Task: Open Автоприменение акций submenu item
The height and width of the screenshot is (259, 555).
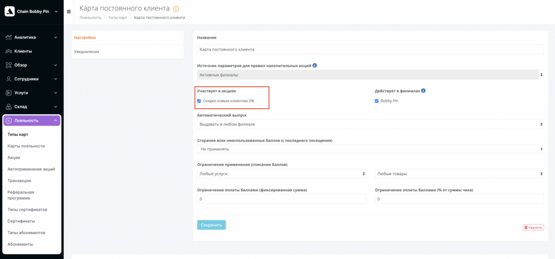Action: point(31,169)
